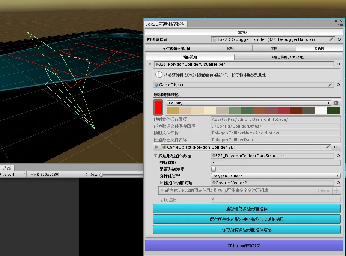Click the 总顶点数 value field showing 9
The width and height of the screenshot is (346, 256).
click(275, 200)
